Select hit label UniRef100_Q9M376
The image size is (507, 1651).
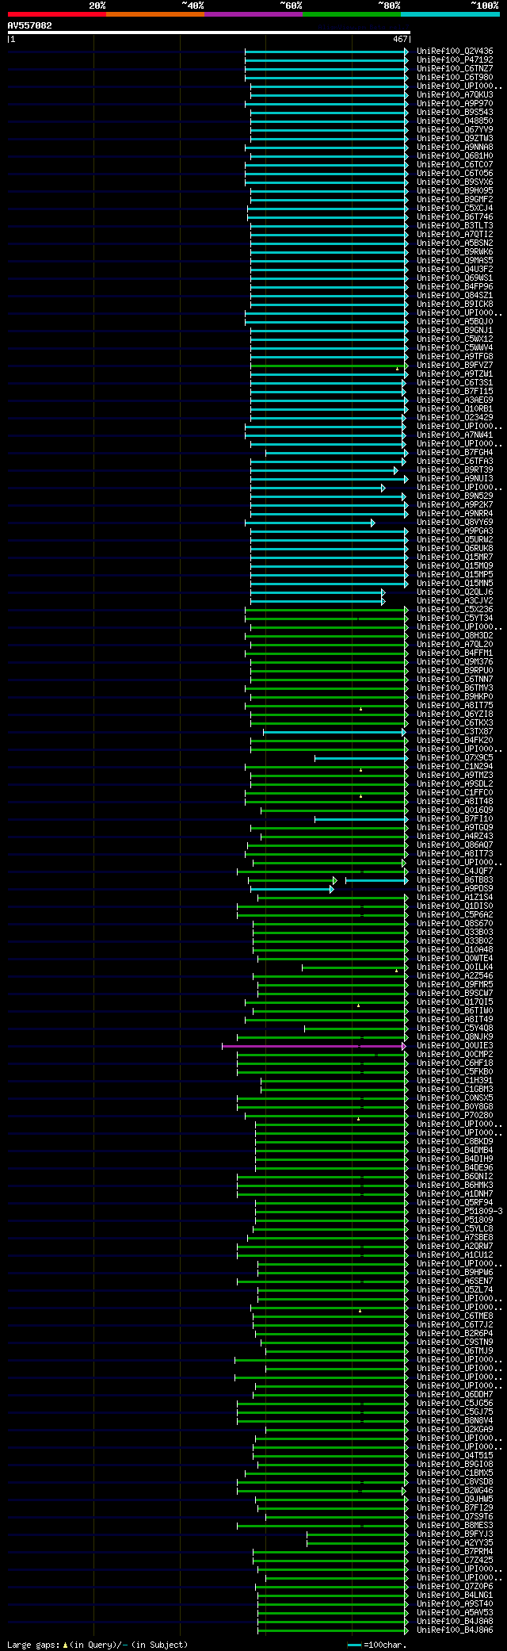[455, 662]
